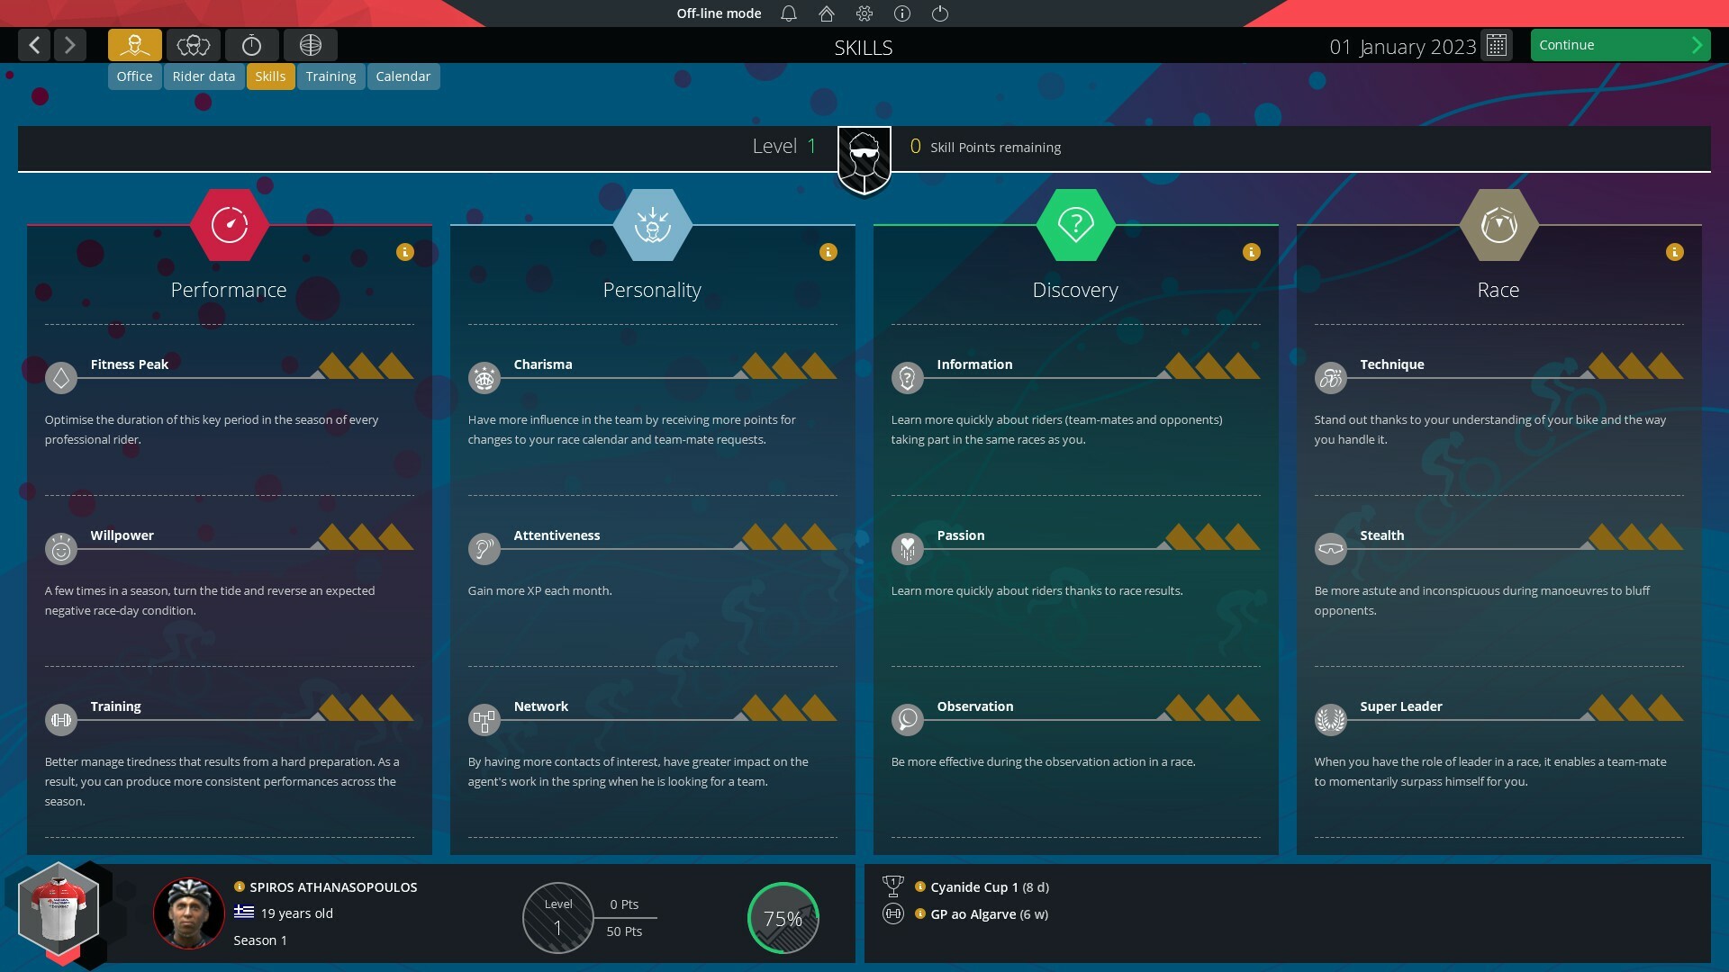The width and height of the screenshot is (1729, 972).
Task: Click the Observation skill icon
Action: tap(907, 718)
